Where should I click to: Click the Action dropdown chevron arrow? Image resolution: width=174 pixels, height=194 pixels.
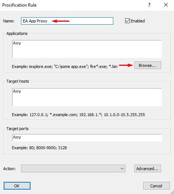pyautogui.click(x=122, y=169)
